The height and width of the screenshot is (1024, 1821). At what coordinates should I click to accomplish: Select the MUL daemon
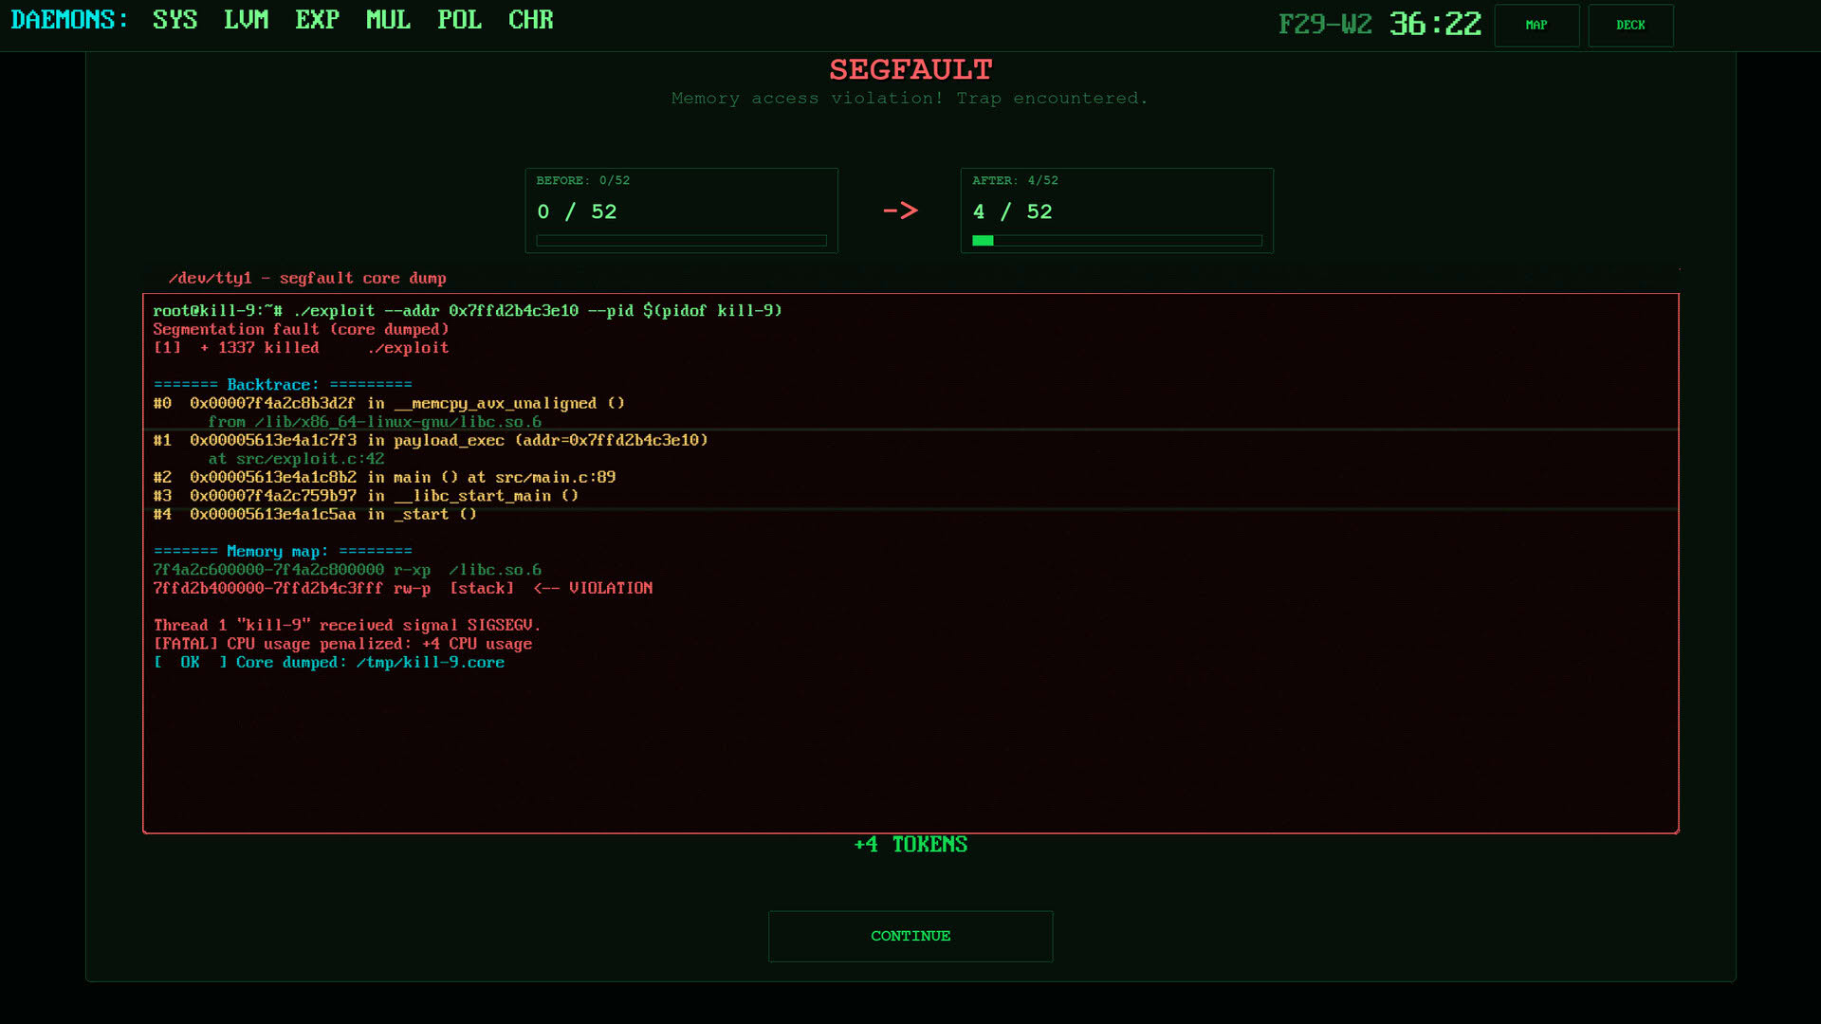(389, 20)
